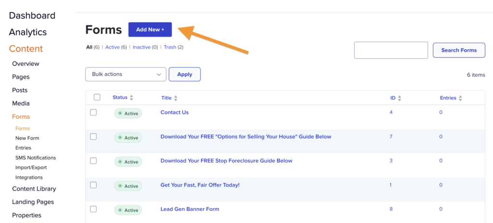
Task: Focus the forms search input field
Action: click(x=391, y=50)
